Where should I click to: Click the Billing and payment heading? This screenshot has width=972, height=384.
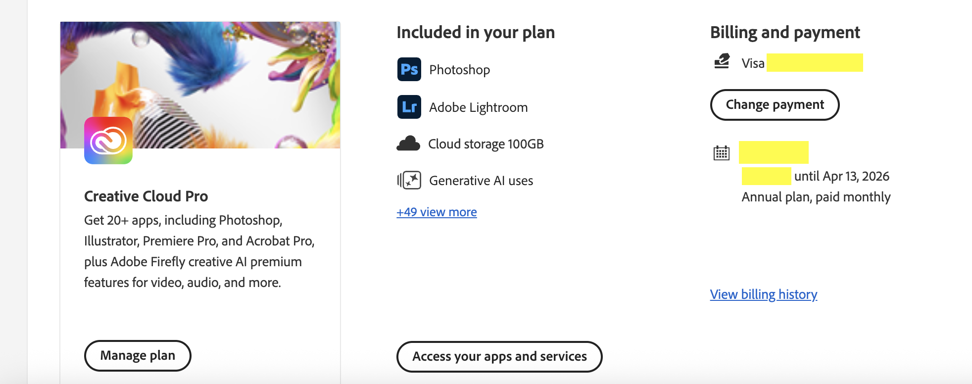coord(784,33)
